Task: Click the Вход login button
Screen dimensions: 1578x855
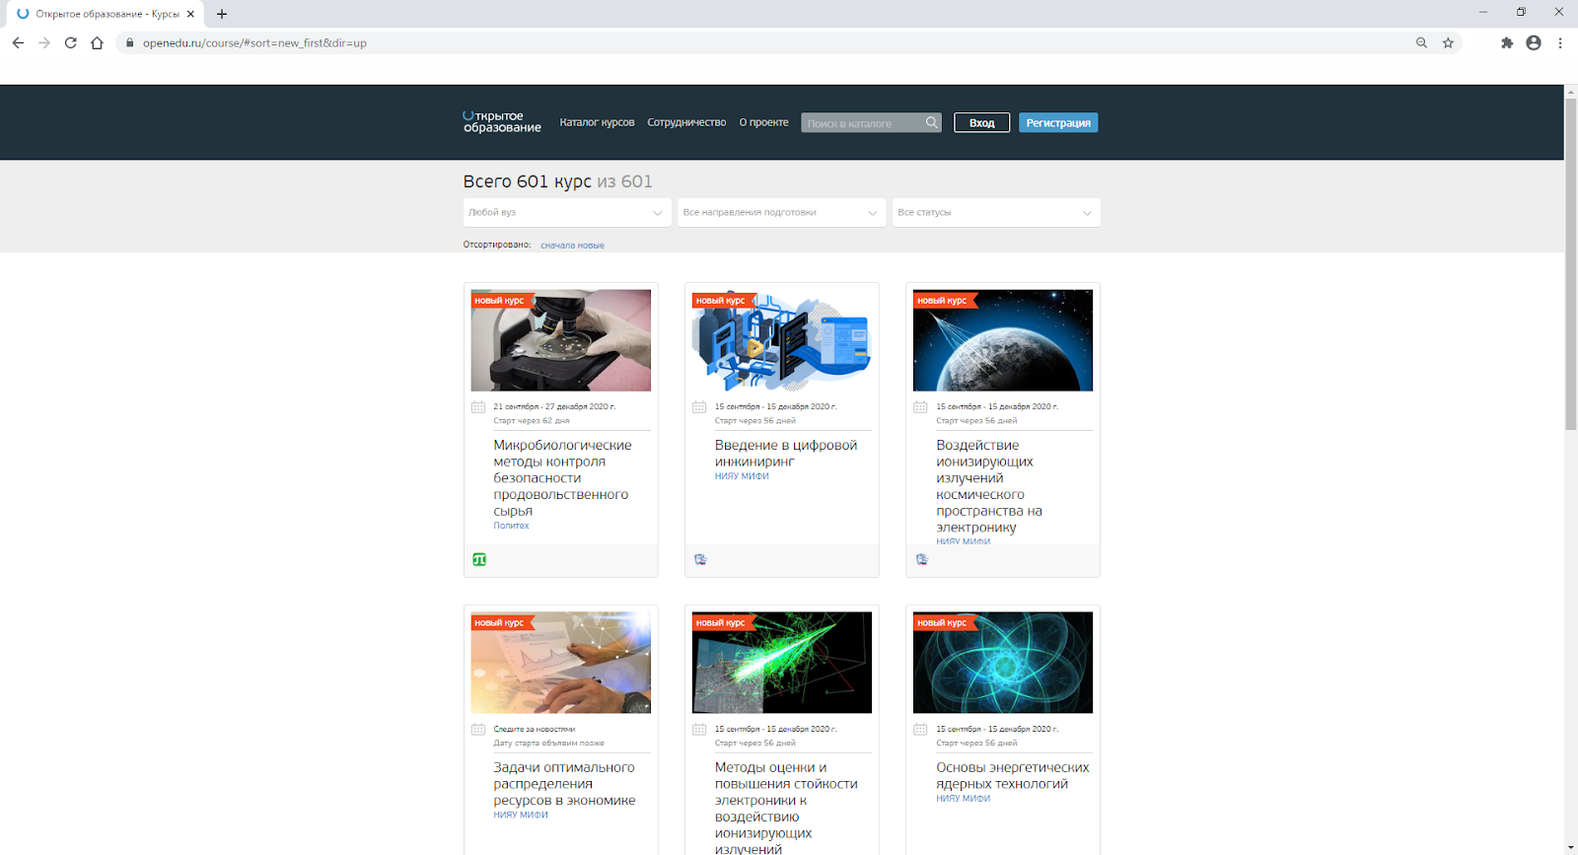Action: [x=981, y=122]
